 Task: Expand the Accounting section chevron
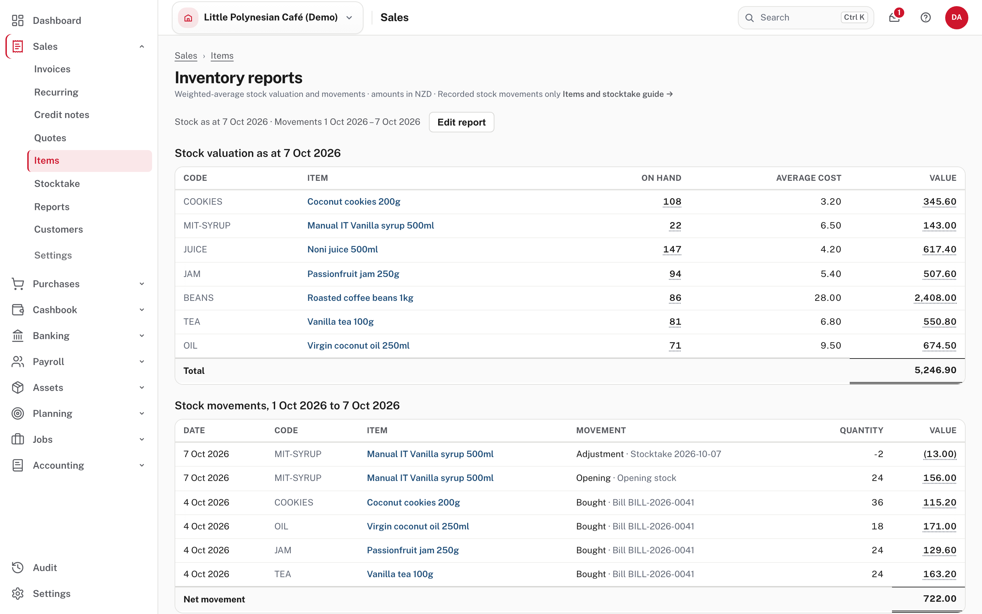pyautogui.click(x=142, y=465)
